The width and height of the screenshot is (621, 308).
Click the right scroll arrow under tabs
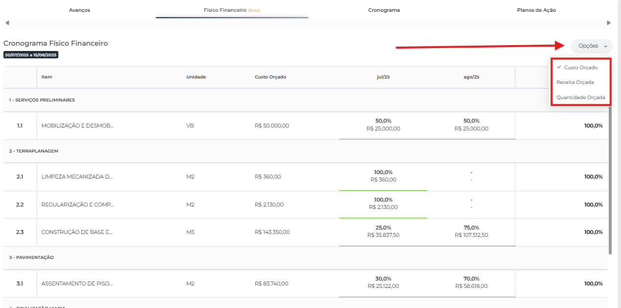pos(609,23)
